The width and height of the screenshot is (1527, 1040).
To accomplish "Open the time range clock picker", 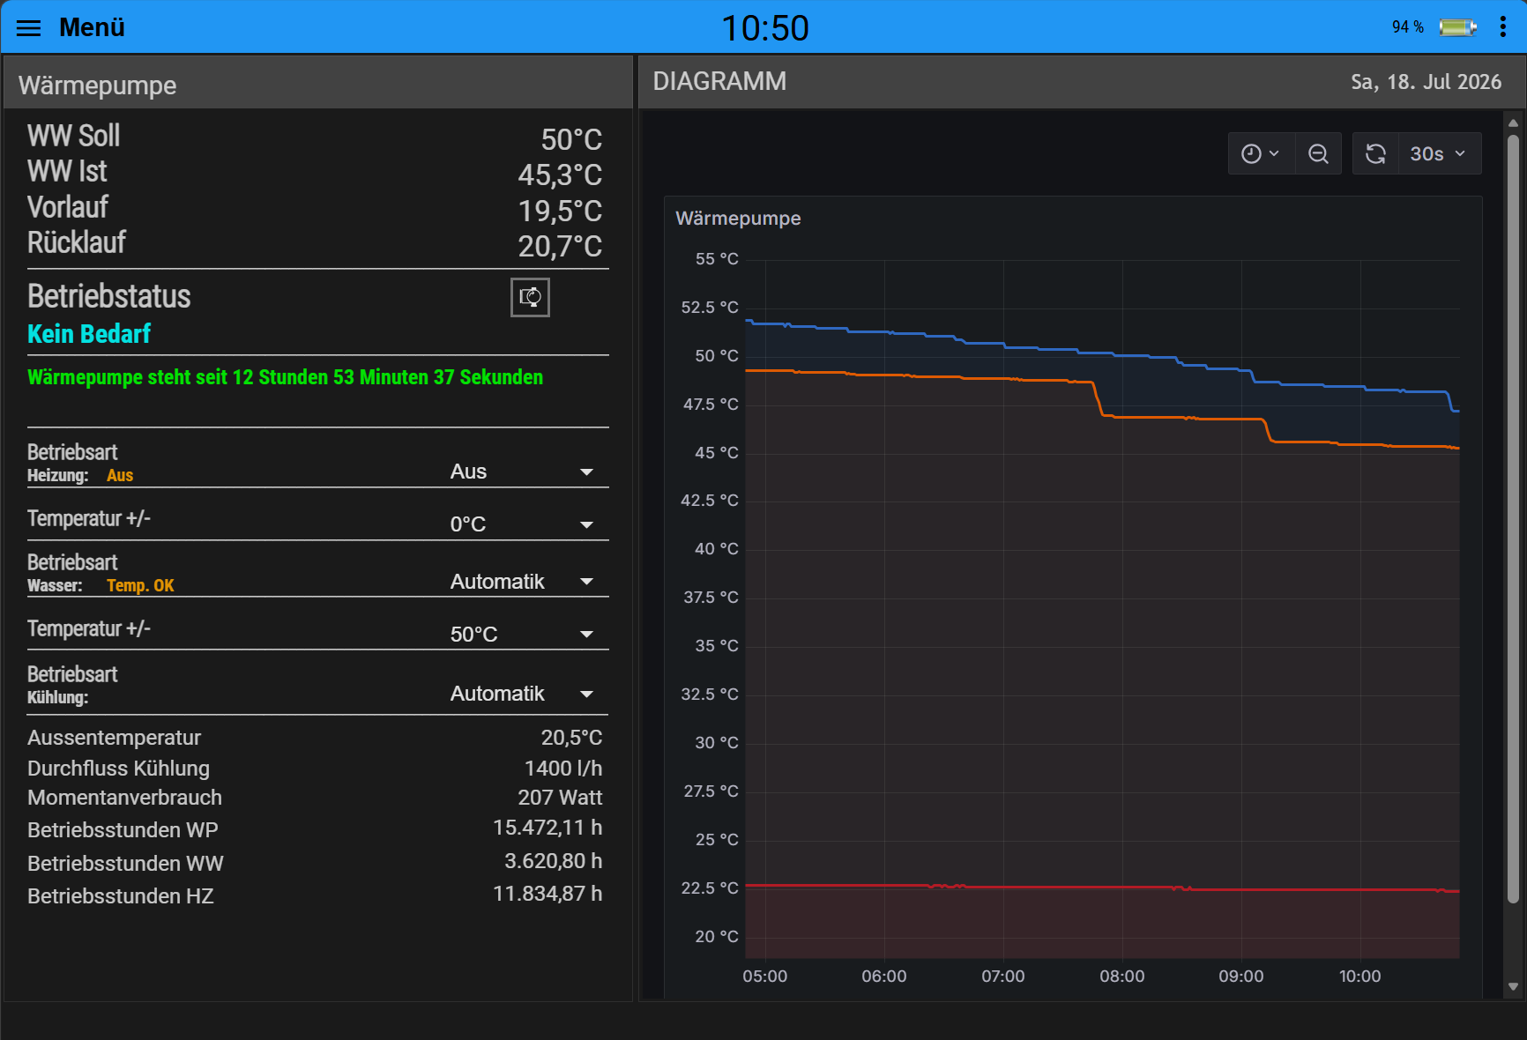I will 1261,154.
